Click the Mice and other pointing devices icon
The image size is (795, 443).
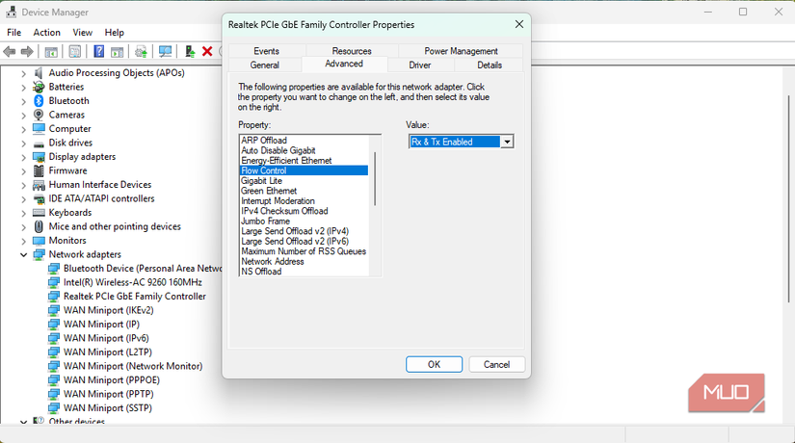pyautogui.click(x=39, y=226)
